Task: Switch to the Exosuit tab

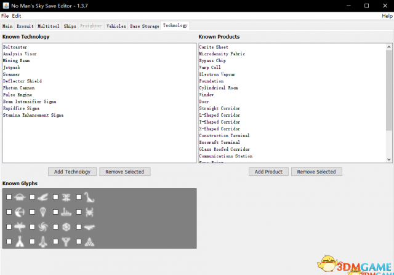Action: [x=25, y=26]
